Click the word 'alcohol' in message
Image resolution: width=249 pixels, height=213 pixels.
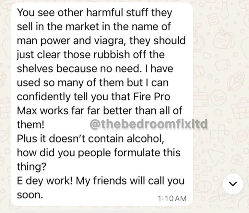coord(145,139)
